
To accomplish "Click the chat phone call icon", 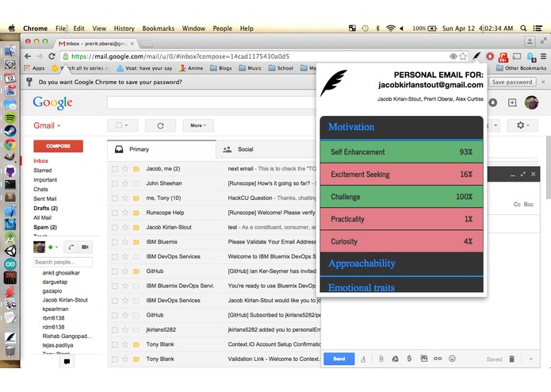I will pos(71,247).
